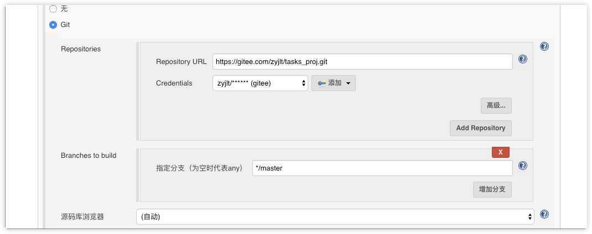Click the Repositories section label
The width and height of the screenshot is (592, 234).
tap(81, 49)
